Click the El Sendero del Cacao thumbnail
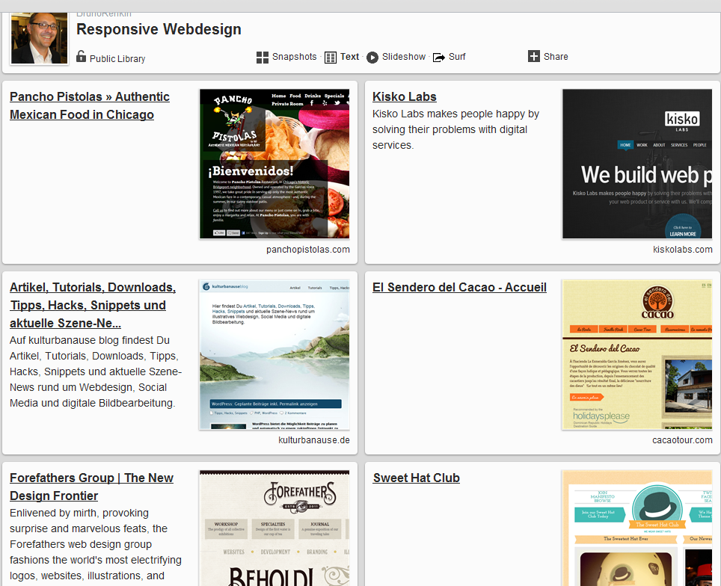This screenshot has height=586, width=721. [636, 354]
